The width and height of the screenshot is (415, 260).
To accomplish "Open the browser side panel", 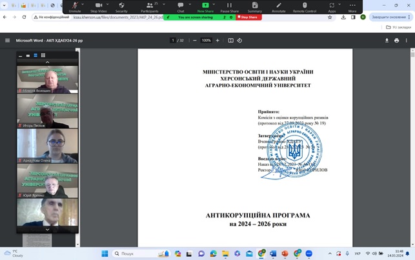I will pyautogui.click(x=353, y=17).
